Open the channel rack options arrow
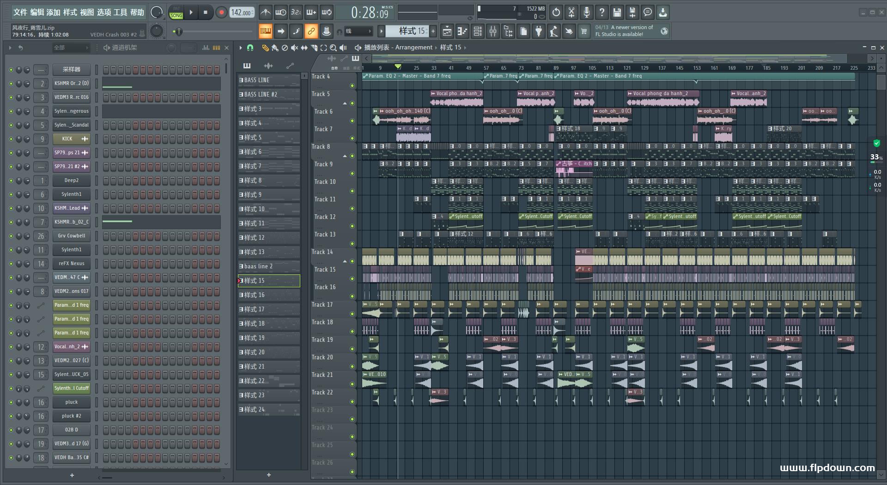 tap(10, 48)
